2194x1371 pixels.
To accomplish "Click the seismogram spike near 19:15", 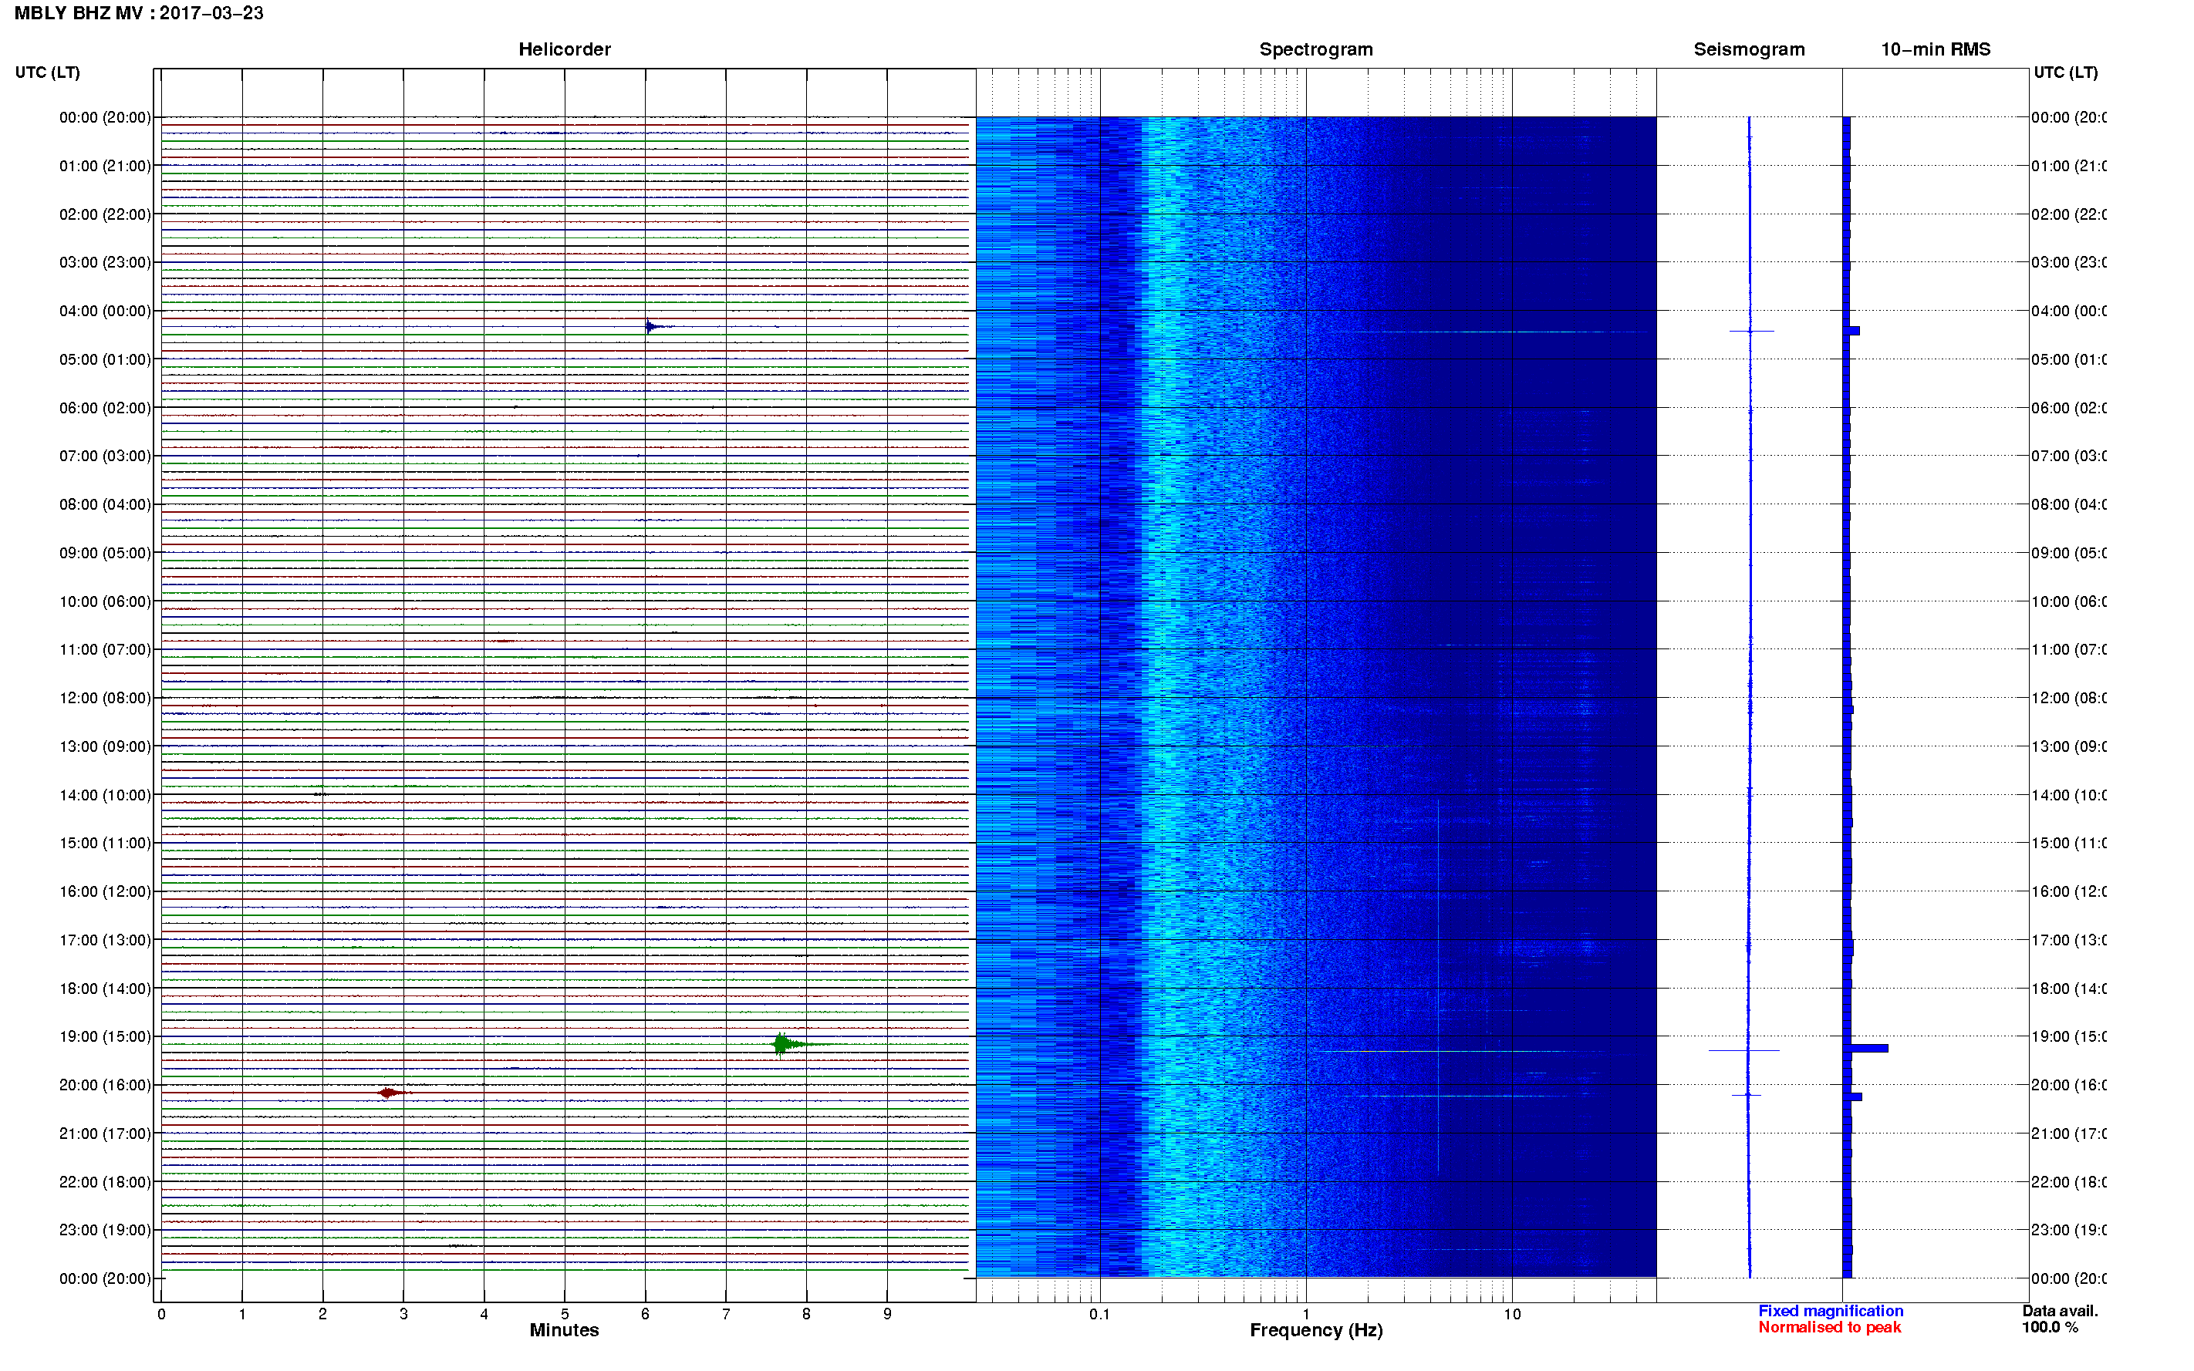I will (1744, 1050).
